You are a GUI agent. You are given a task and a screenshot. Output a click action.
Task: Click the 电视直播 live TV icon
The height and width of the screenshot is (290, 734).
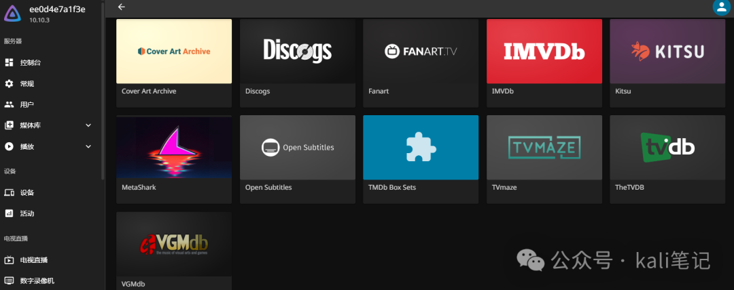point(9,260)
